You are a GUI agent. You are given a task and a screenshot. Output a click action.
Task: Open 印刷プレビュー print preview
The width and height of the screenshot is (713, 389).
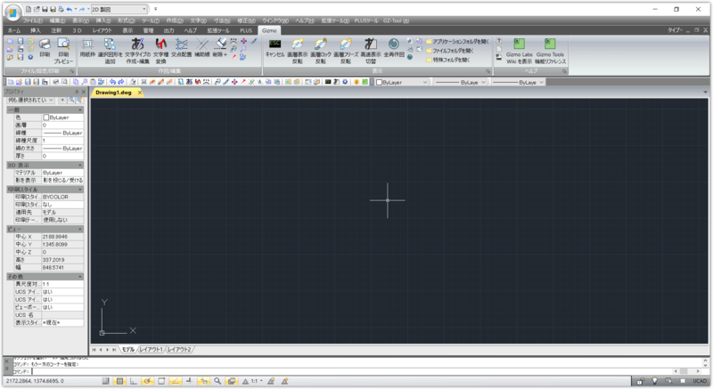64,48
